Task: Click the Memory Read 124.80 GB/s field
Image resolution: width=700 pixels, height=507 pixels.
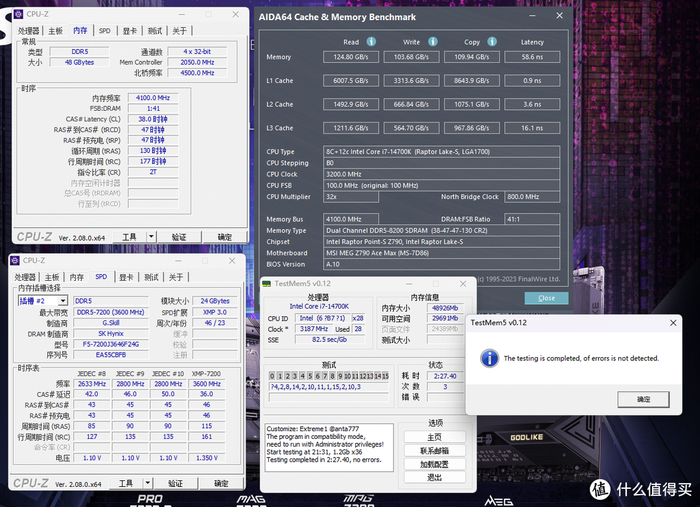Action: (x=351, y=57)
